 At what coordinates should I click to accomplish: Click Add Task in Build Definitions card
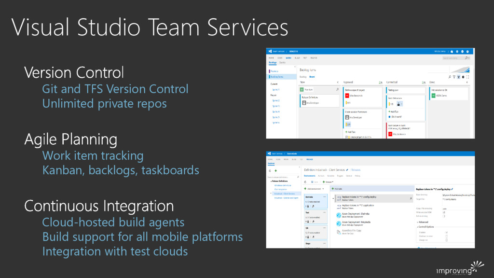coord(394,111)
